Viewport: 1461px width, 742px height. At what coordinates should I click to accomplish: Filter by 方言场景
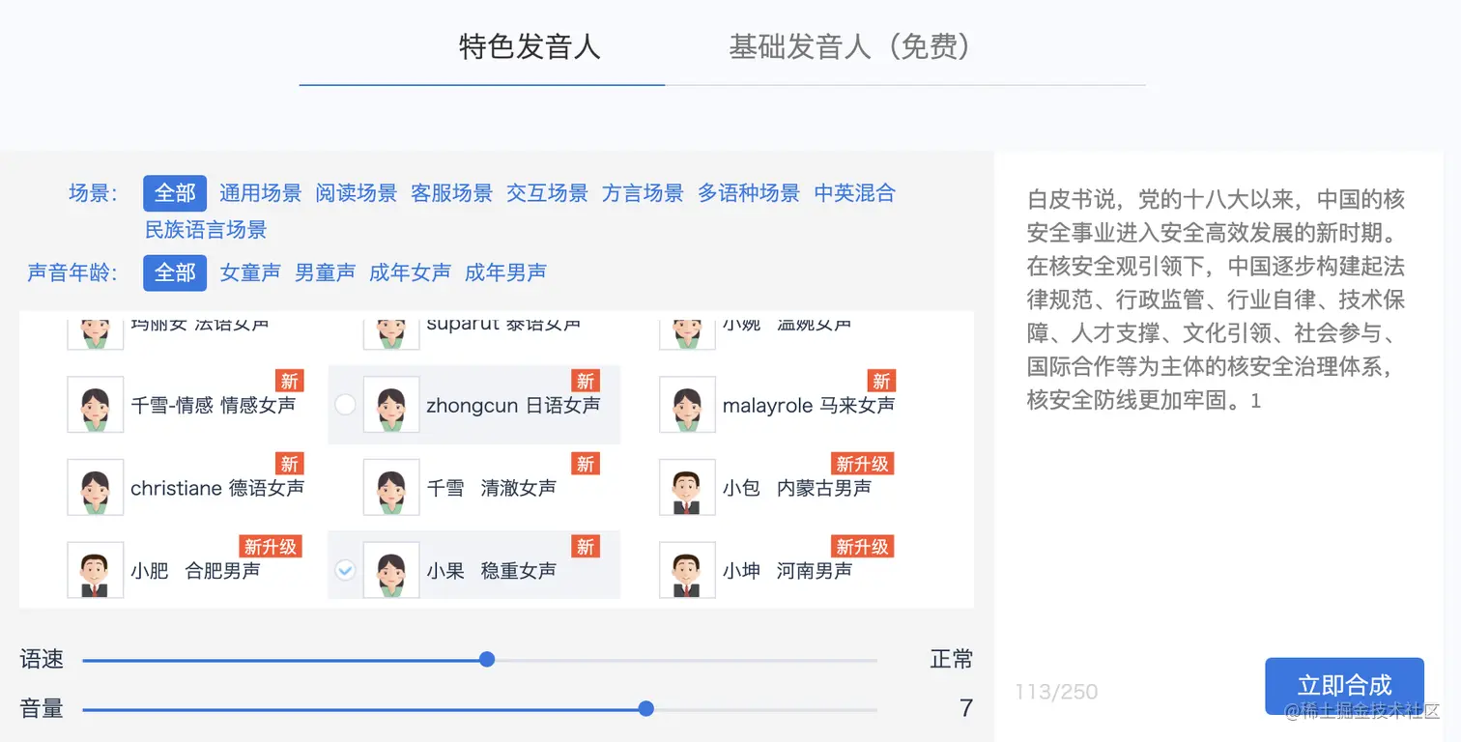point(643,193)
